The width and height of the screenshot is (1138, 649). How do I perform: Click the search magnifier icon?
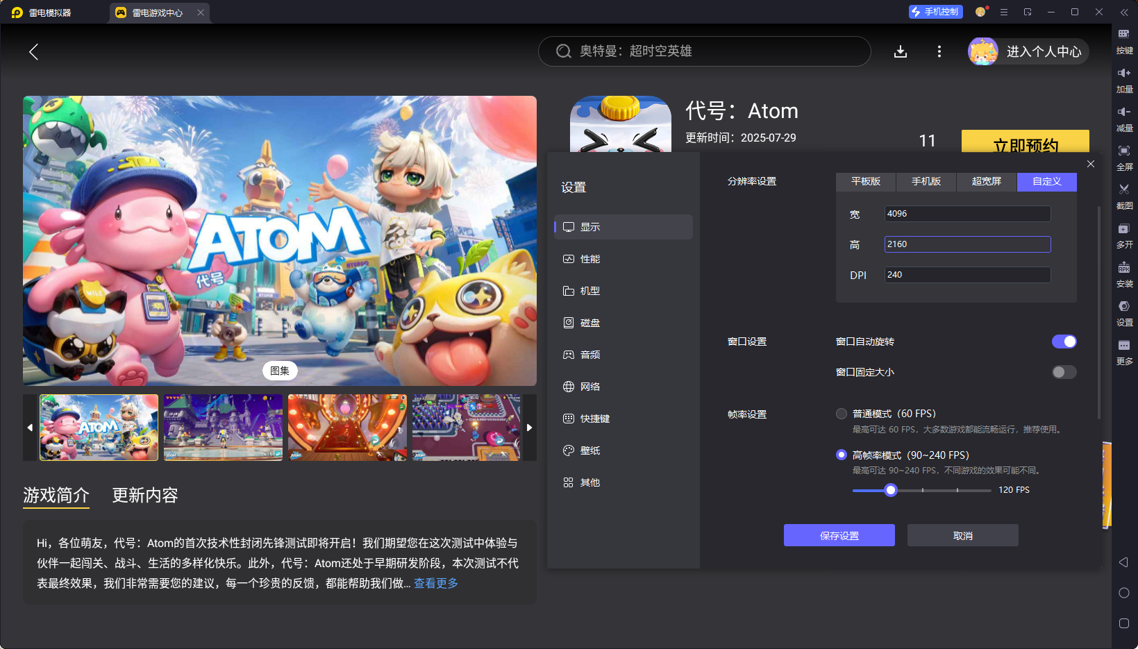[x=563, y=51]
